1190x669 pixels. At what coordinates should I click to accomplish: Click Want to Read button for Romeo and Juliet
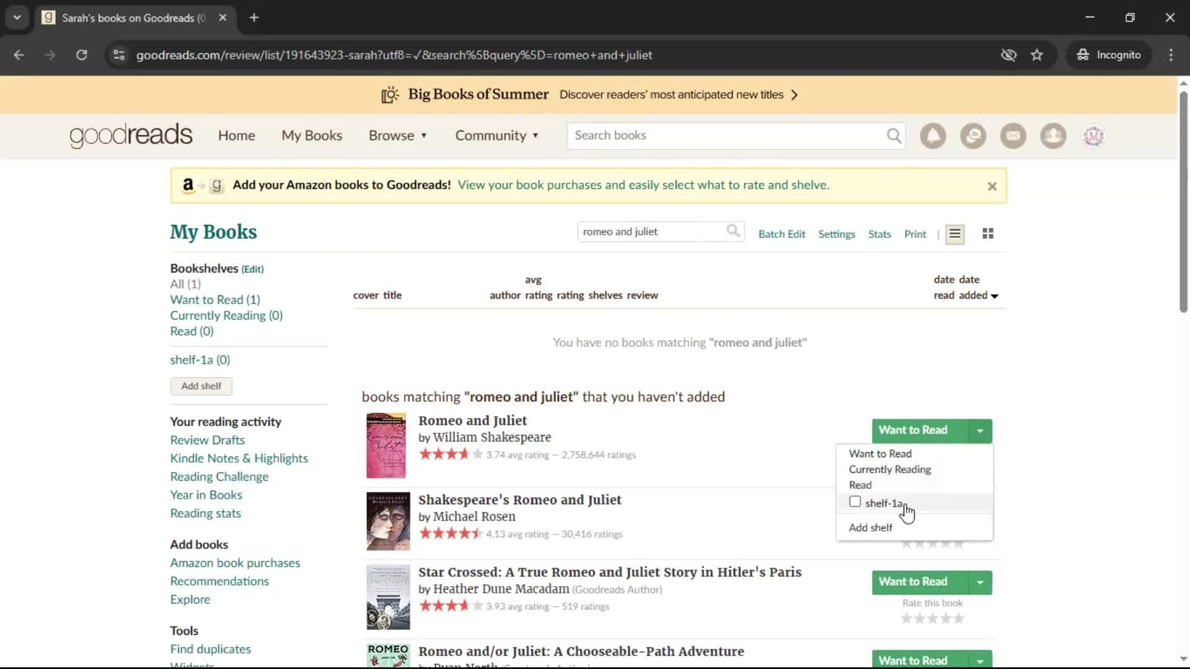coord(920,431)
